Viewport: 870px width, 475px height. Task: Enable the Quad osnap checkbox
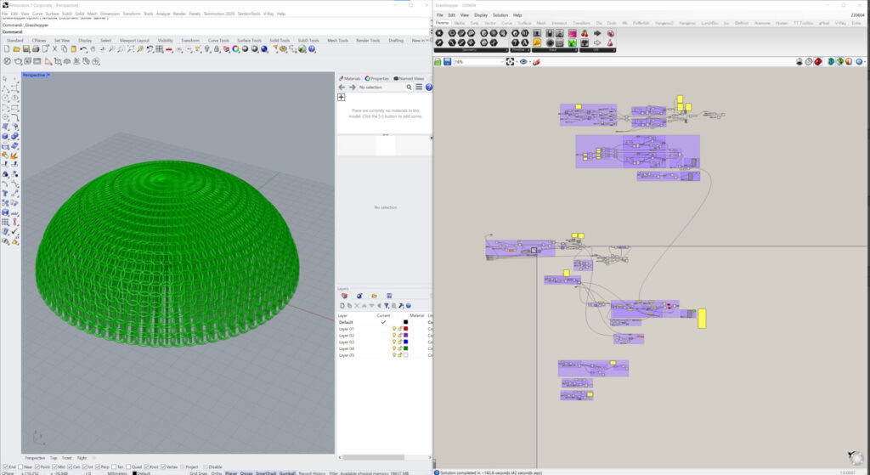click(x=128, y=467)
